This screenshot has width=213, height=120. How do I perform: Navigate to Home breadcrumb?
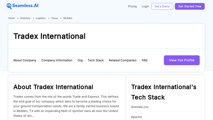coord(11,18)
